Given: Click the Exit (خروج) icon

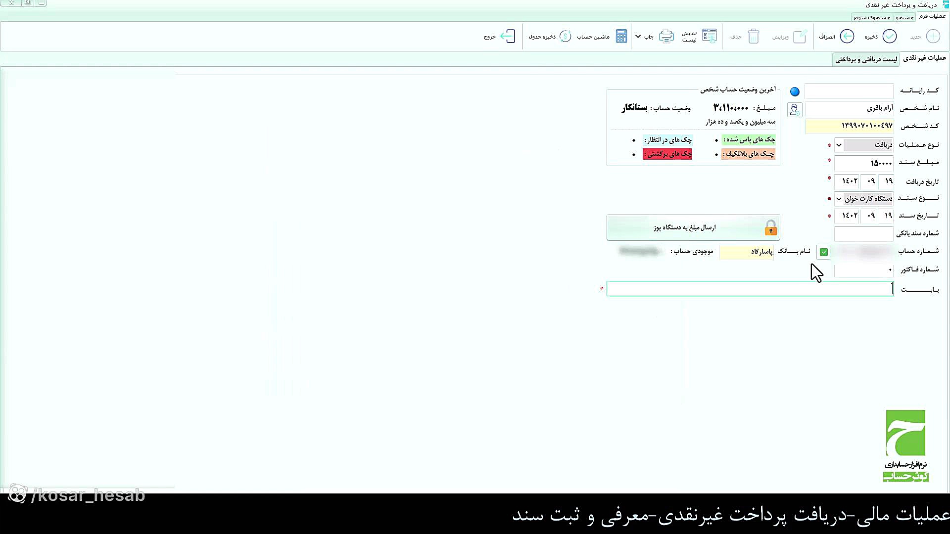Looking at the screenshot, I should point(508,37).
